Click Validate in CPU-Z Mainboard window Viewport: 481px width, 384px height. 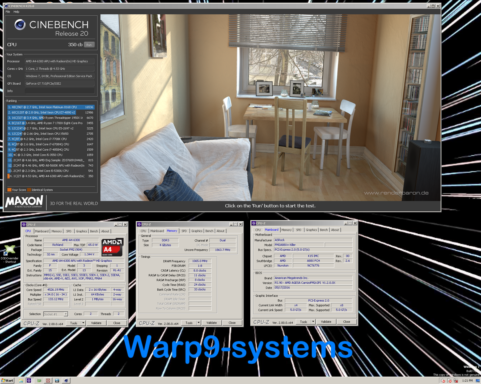326,322
